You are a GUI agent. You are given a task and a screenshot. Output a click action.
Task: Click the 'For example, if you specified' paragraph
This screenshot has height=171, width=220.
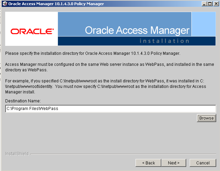[106, 87]
